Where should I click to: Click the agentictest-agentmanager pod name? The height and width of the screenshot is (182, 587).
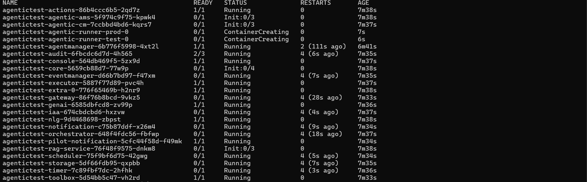(x=81, y=47)
